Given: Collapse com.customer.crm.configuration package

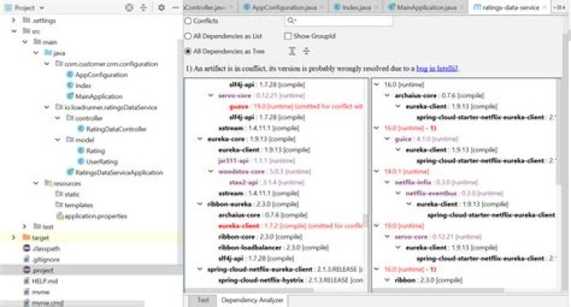Looking at the screenshot, I should point(47,63).
